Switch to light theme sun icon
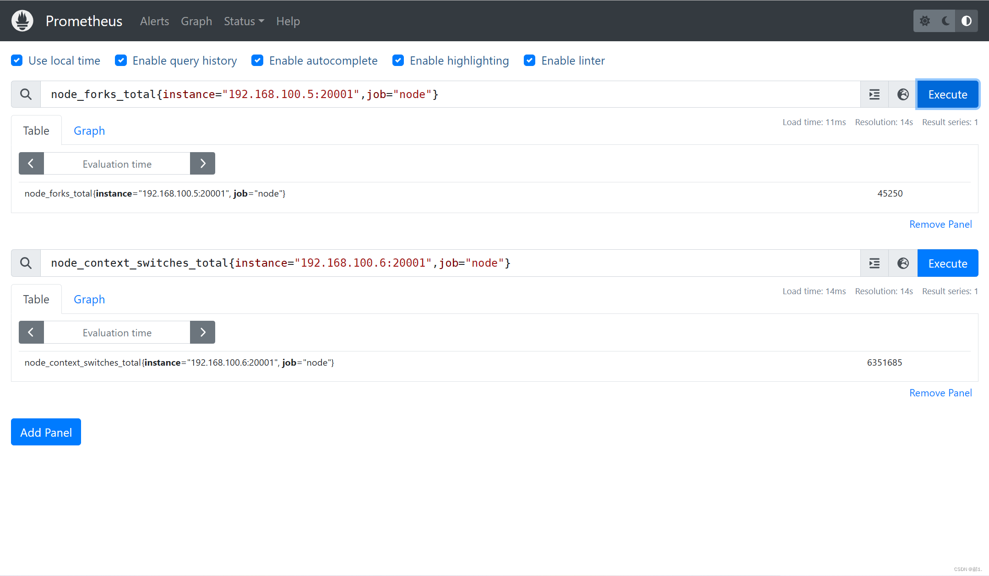 point(924,21)
